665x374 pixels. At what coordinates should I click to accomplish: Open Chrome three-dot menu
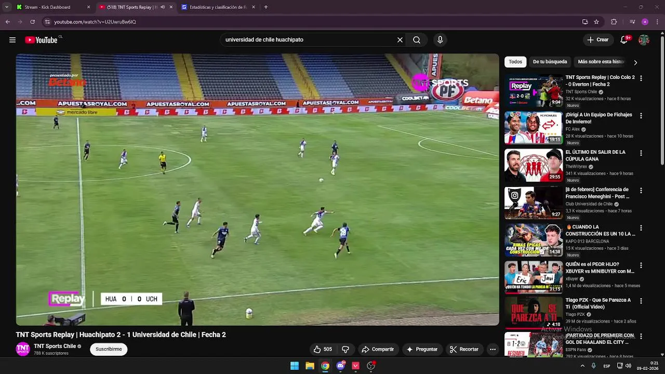coord(658,22)
